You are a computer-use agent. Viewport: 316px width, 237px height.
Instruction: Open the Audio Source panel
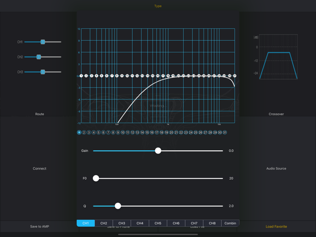click(x=276, y=168)
